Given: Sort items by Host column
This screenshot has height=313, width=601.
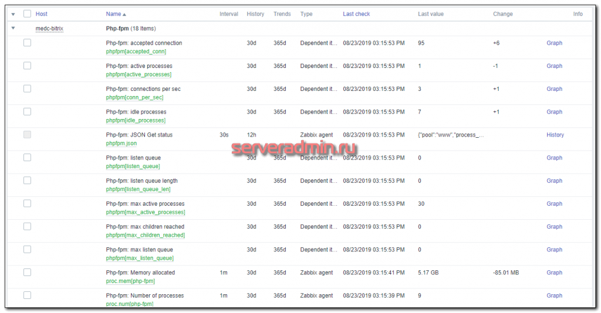Looking at the screenshot, I should tap(42, 14).
